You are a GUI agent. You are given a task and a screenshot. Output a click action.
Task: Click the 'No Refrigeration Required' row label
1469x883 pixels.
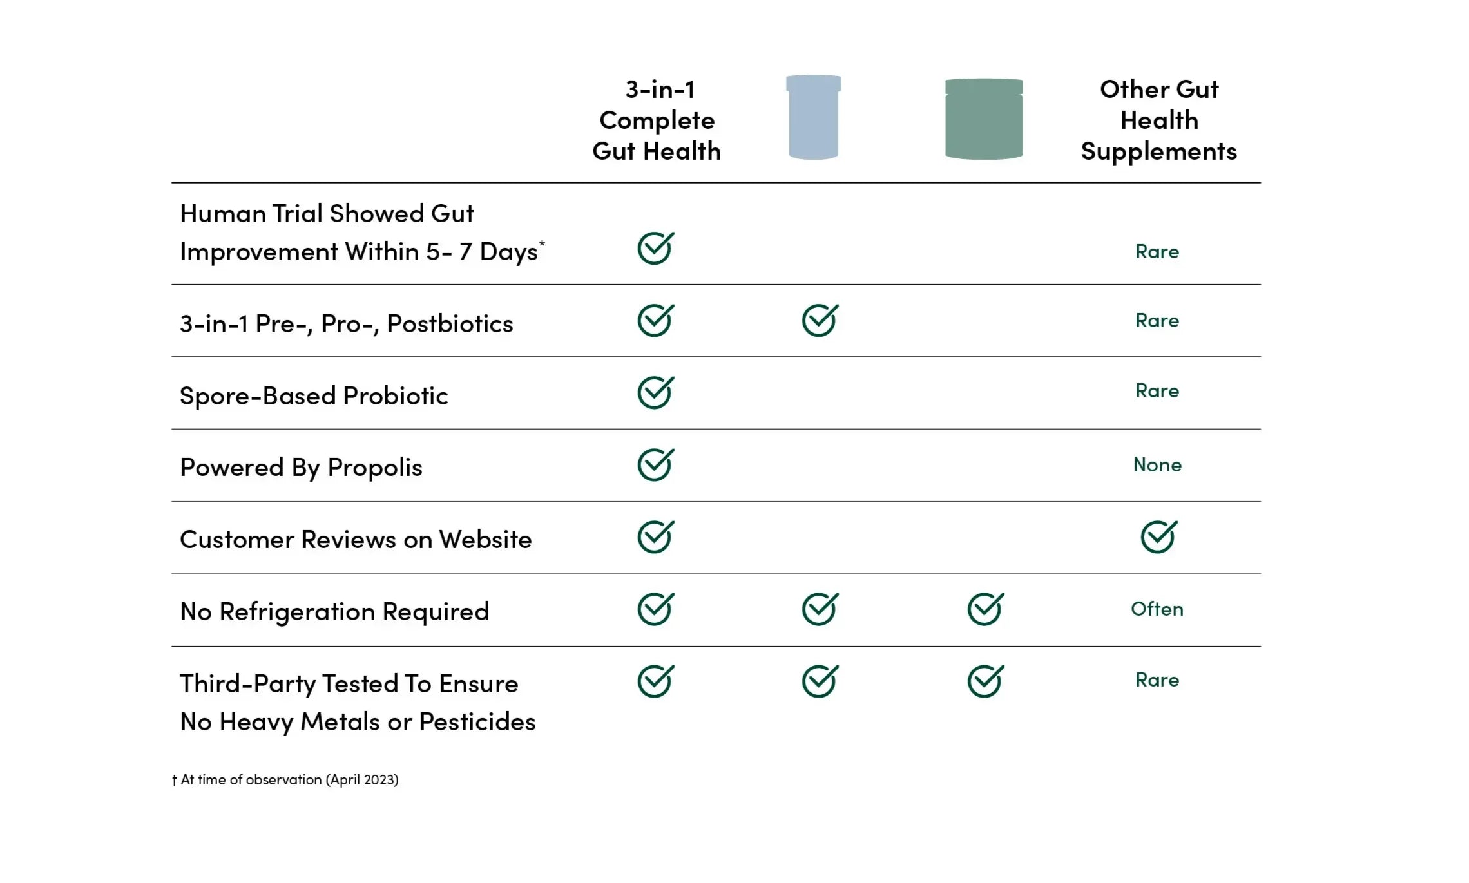click(334, 612)
